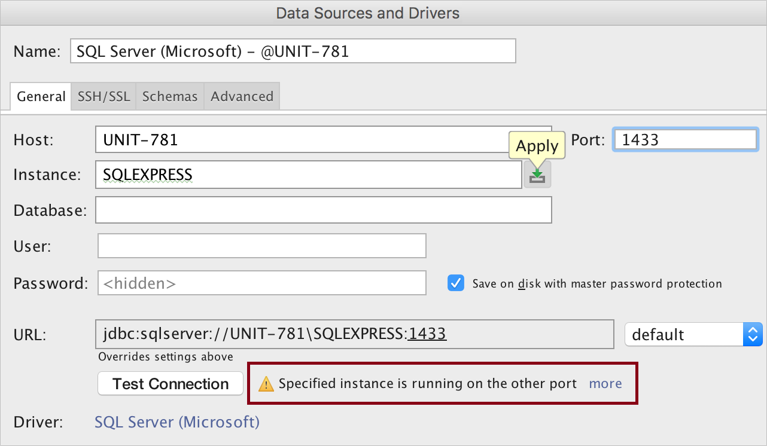This screenshot has height=446, width=767.
Task: Click the empty Database field
Action: (323, 210)
